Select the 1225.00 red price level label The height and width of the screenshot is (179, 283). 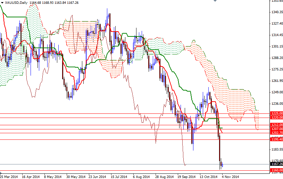(x=276, y=113)
